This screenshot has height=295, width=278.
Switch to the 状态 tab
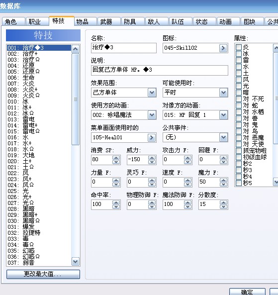point(204,21)
